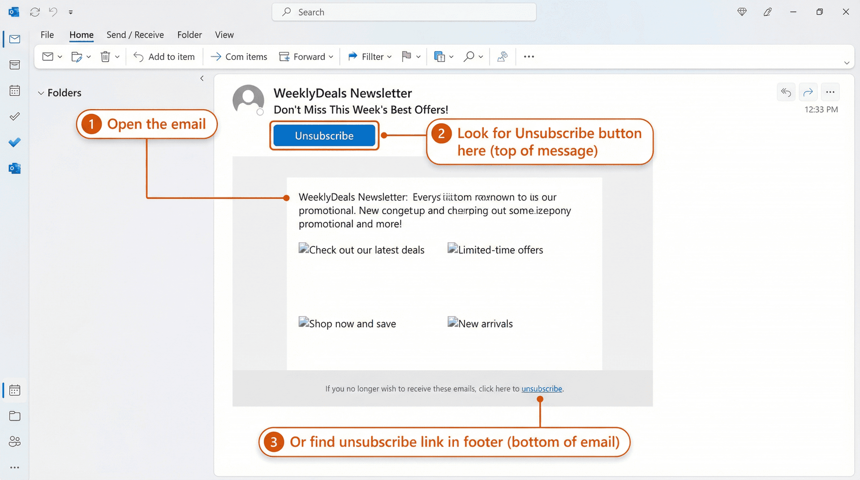Image resolution: width=860 pixels, height=480 pixels.
Task: Click the Reply arrow at top right
Action: pyautogui.click(x=786, y=92)
